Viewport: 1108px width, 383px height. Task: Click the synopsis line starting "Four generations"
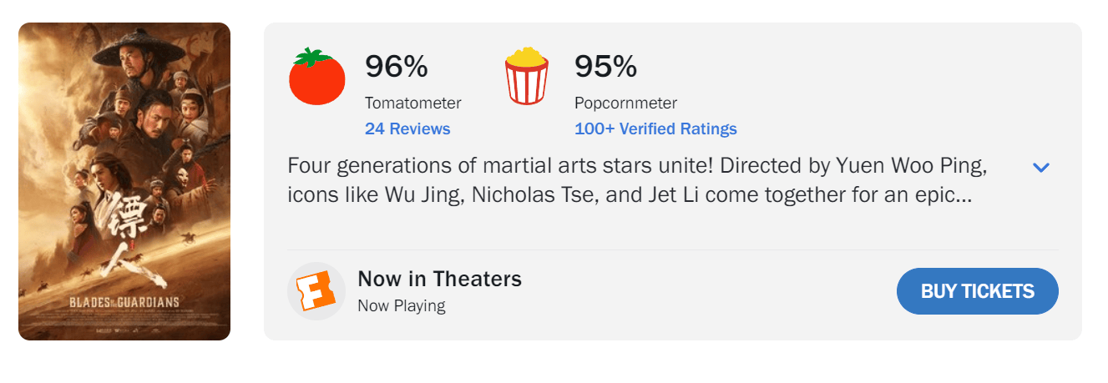(x=637, y=165)
